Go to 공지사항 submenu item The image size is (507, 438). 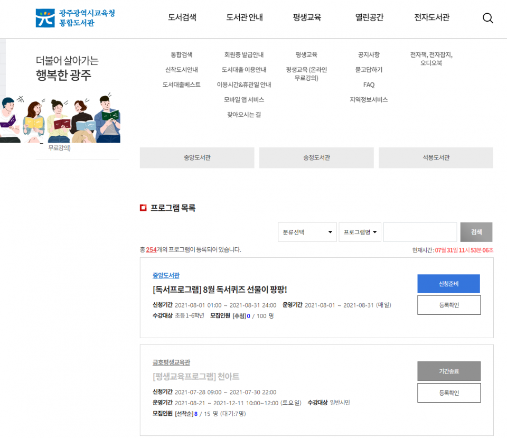[x=369, y=55]
